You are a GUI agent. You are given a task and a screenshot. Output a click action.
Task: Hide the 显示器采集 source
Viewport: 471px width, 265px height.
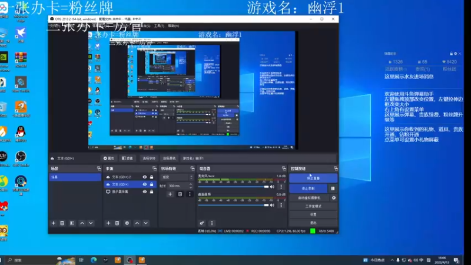coord(145,191)
